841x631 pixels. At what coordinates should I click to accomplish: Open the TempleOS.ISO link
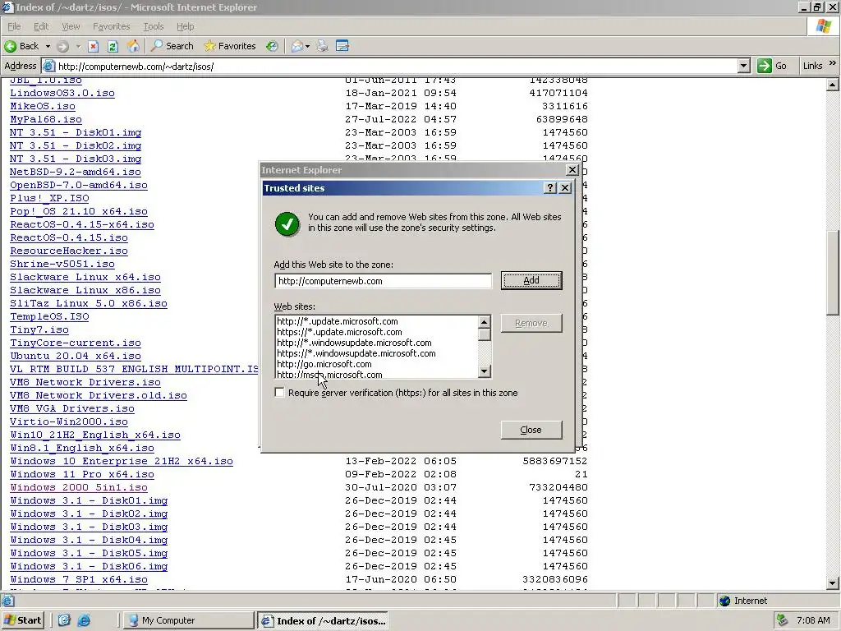point(49,316)
